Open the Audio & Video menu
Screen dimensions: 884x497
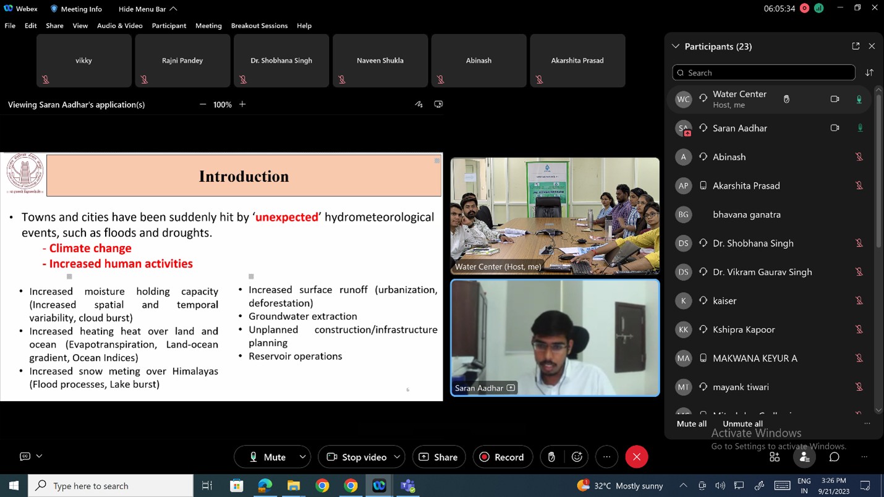[x=119, y=26]
